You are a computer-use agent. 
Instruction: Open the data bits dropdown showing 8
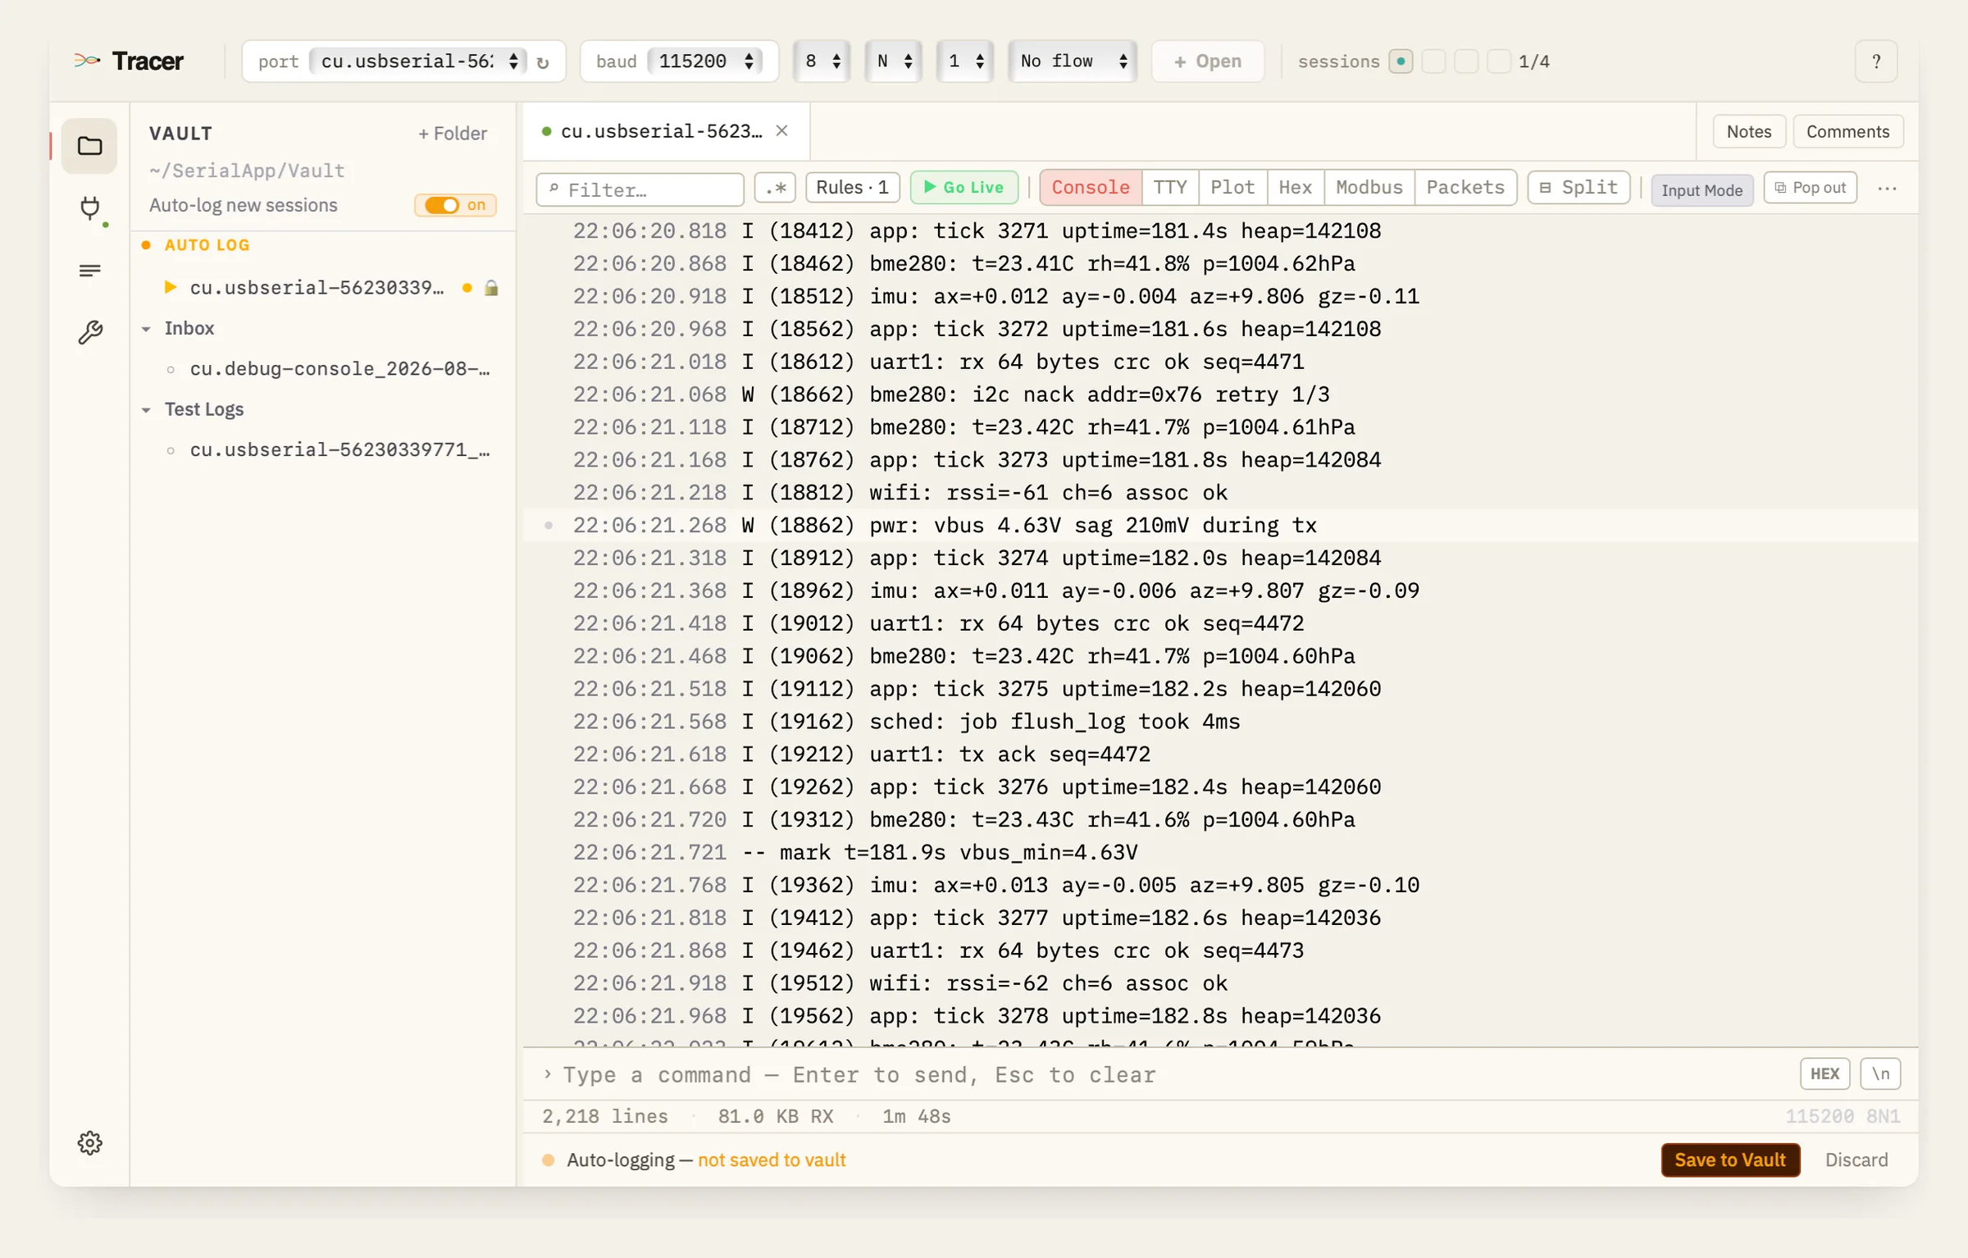[x=822, y=62]
